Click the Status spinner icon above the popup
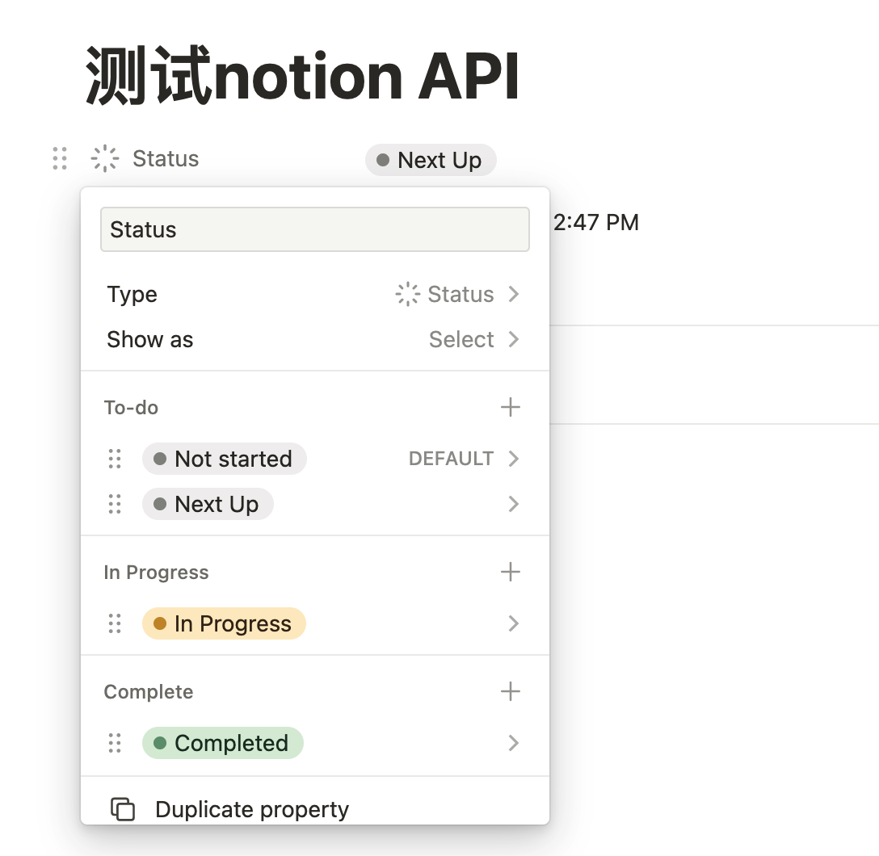The image size is (879, 856). (x=105, y=158)
